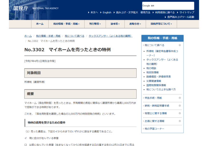The width and height of the screenshot is (208, 146).
Task: Open 路線価図・評価倍率表 sidebar link
Action: pos(159,77)
